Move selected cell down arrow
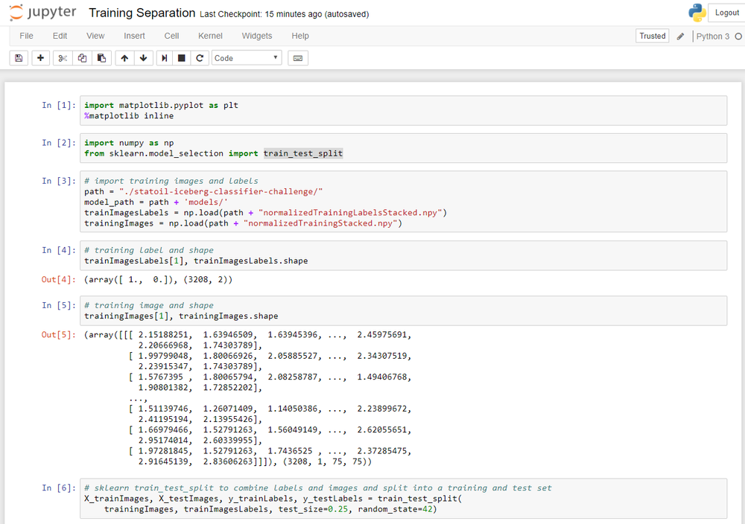The height and width of the screenshot is (524, 745). (x=144, y=58)
